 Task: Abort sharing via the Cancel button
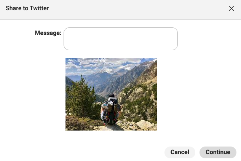pyautogui.click(x=180, y=152)
